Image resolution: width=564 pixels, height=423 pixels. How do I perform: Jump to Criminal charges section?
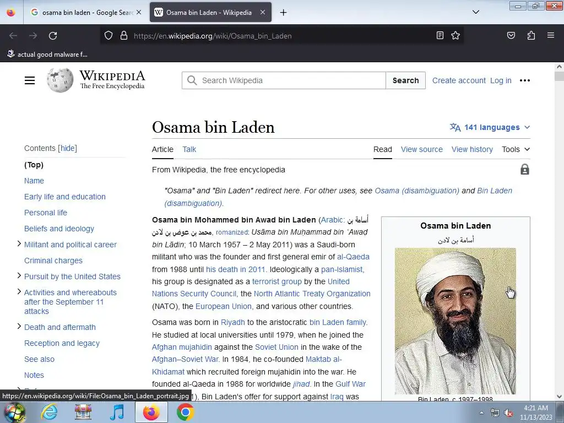[53, 261]
